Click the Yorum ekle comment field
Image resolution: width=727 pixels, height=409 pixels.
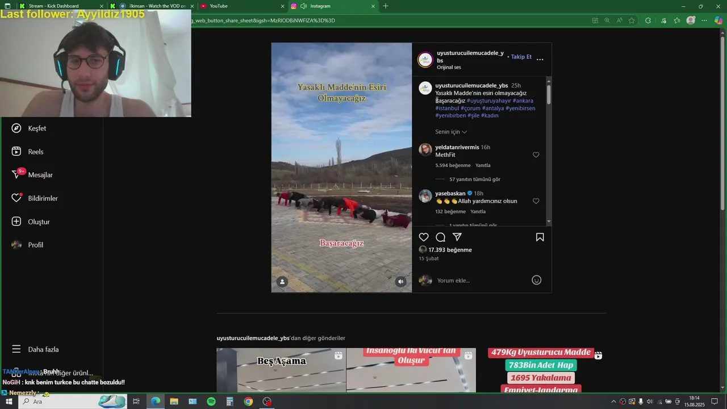click(x=482, y=280)
